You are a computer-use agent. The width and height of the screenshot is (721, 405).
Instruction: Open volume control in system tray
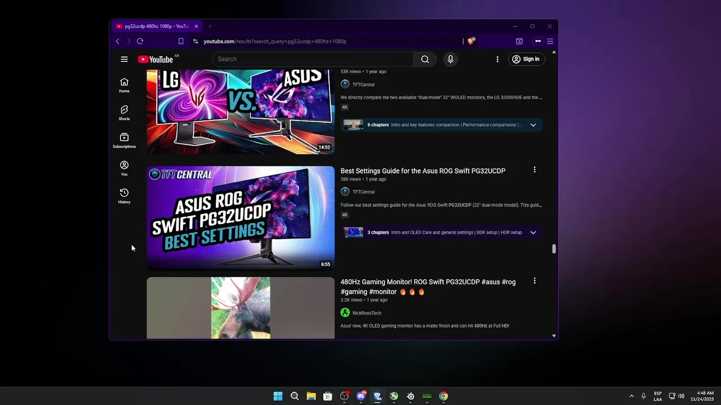tap(681, 396)
